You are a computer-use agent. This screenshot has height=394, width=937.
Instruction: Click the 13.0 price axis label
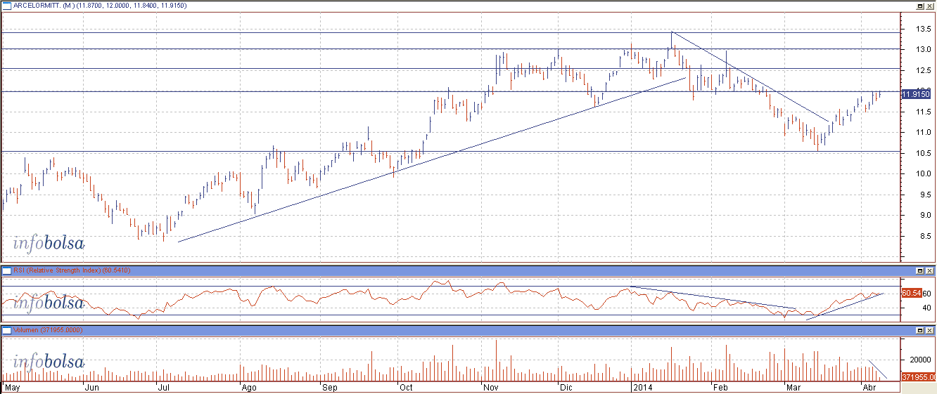(922, 50)
